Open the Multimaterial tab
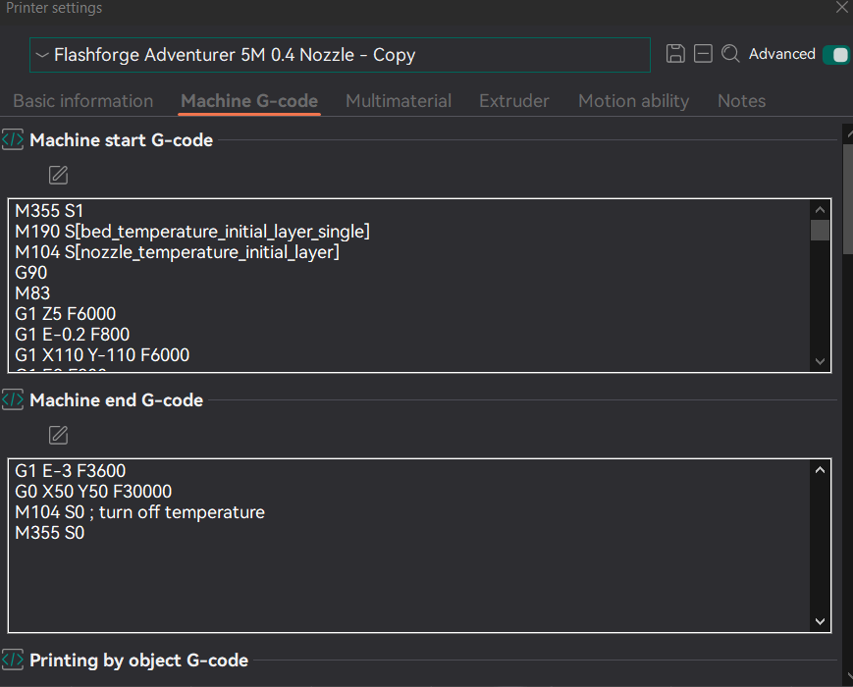853x687 pixels. [399, 101]
